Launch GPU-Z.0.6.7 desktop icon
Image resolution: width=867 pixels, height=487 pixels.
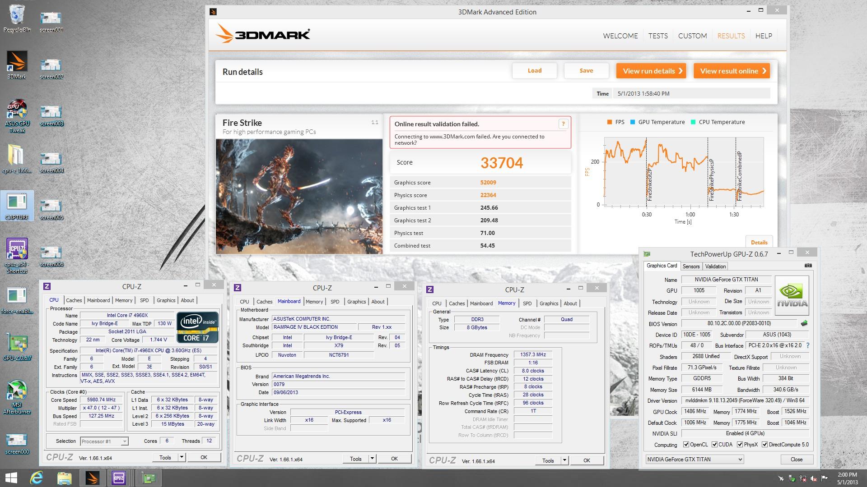17,346
